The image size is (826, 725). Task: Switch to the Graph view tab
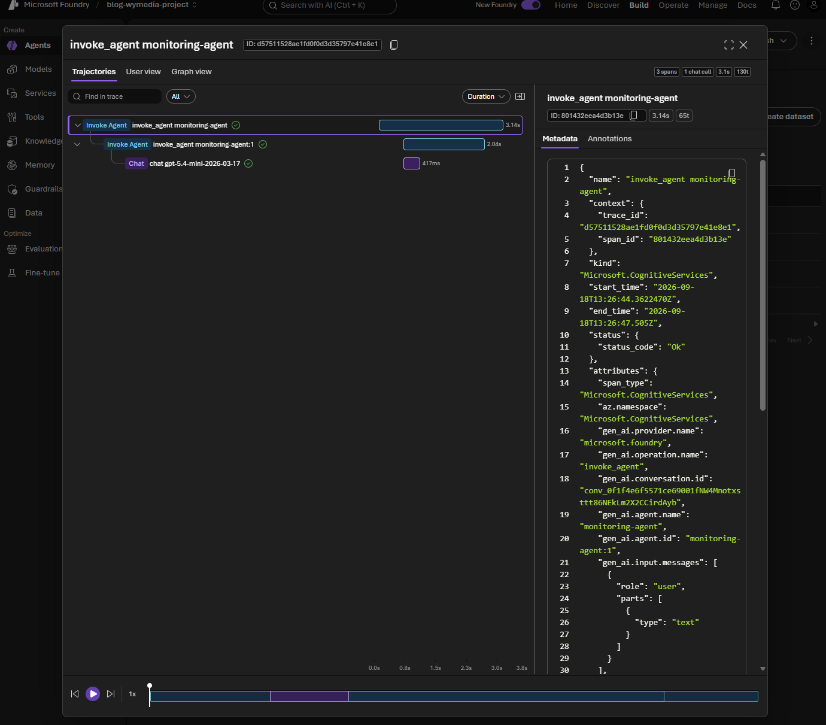[x=192, y=72]
